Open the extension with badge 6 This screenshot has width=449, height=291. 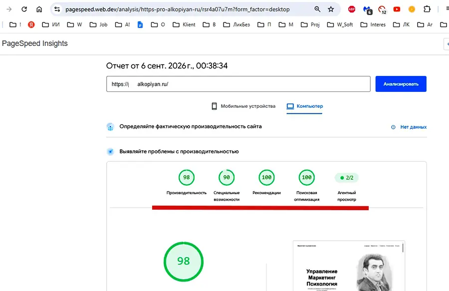pyautogui.click(x=367, y=10)
